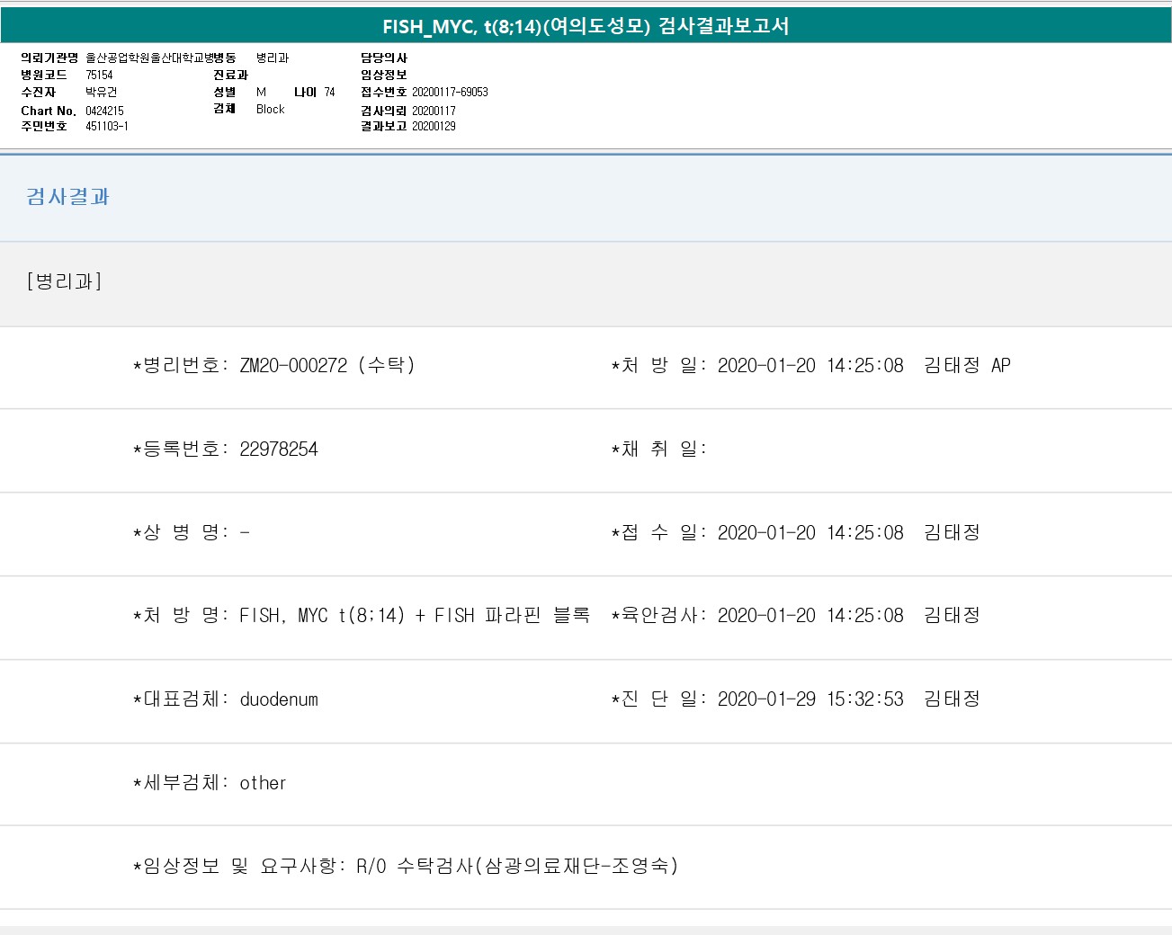Select the Chart No. 0424215 value

tap(104, 111)
